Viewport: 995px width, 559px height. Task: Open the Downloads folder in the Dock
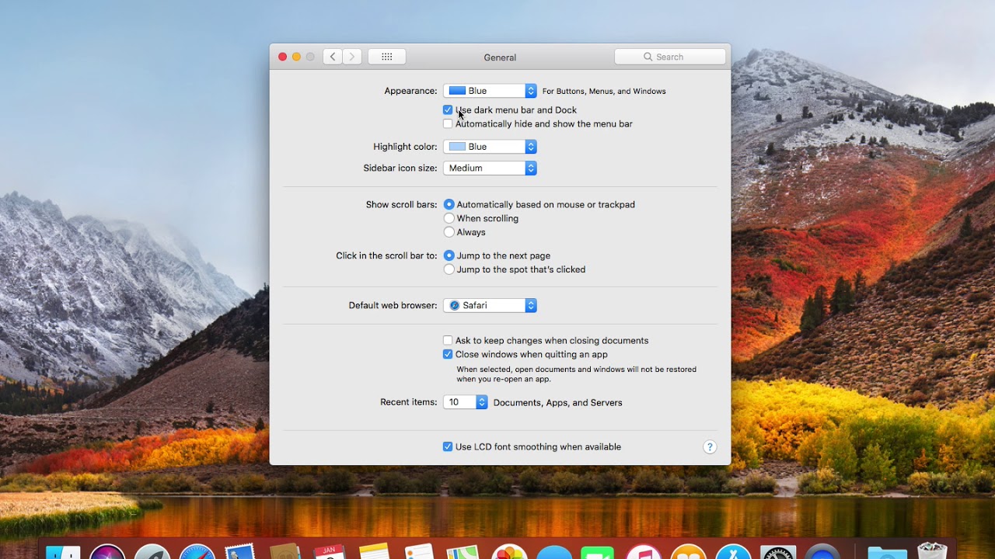coord(887,552)
